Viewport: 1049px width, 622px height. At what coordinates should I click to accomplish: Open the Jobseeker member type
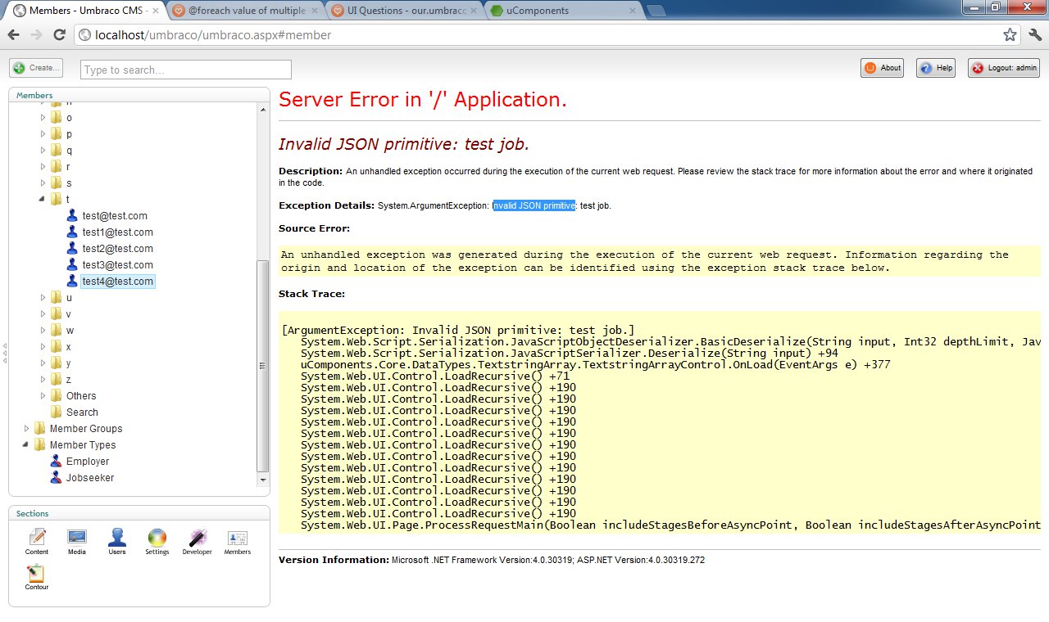[x=90, y=478]
